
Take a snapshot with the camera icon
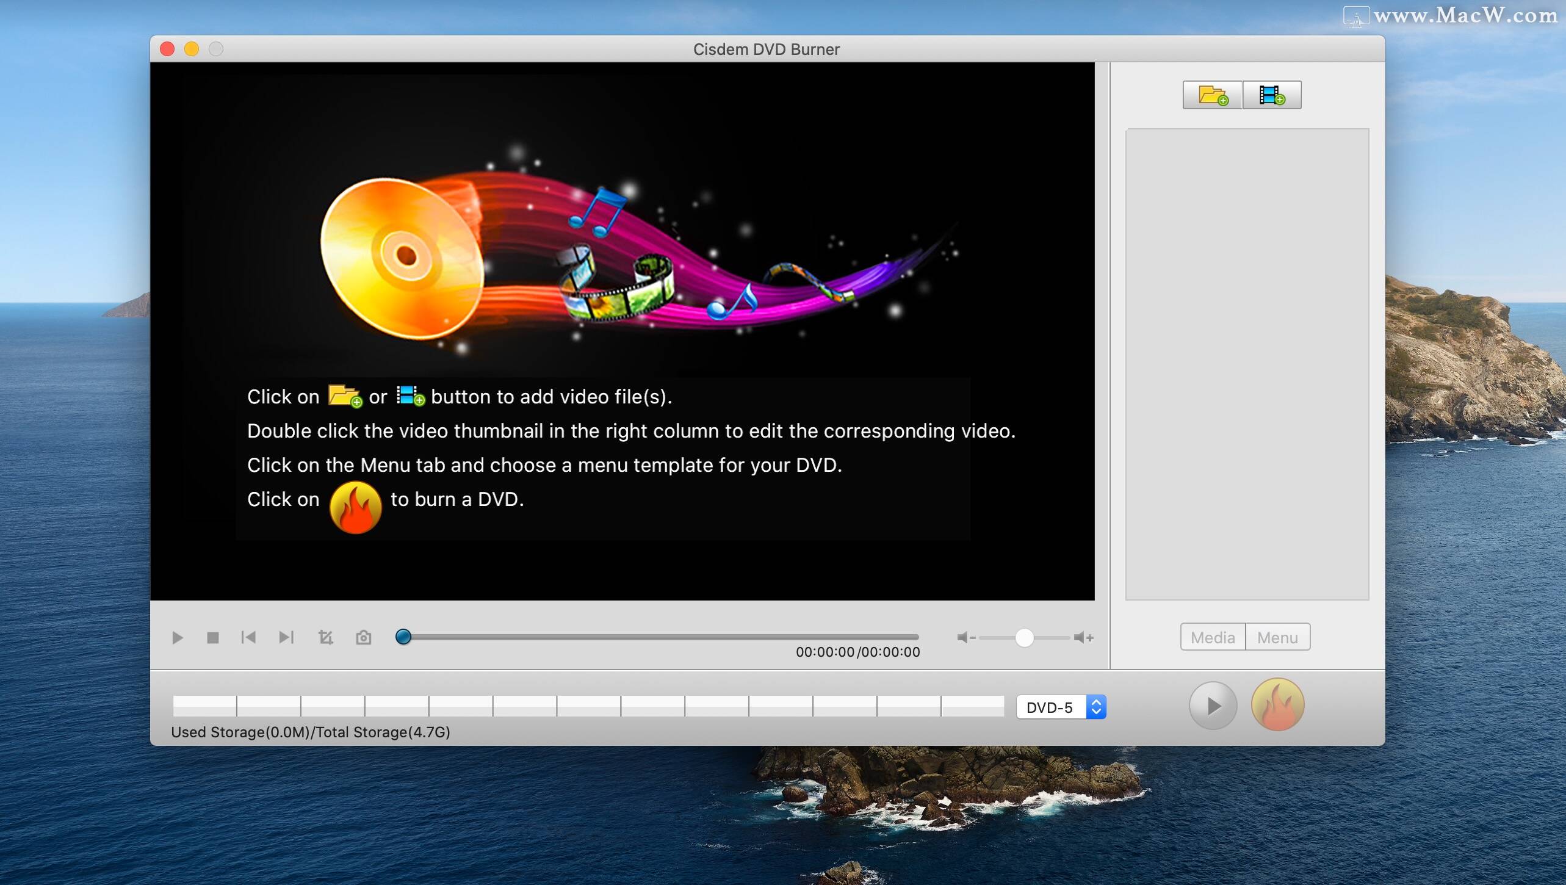pyautogui.click(x=363, y=637)
